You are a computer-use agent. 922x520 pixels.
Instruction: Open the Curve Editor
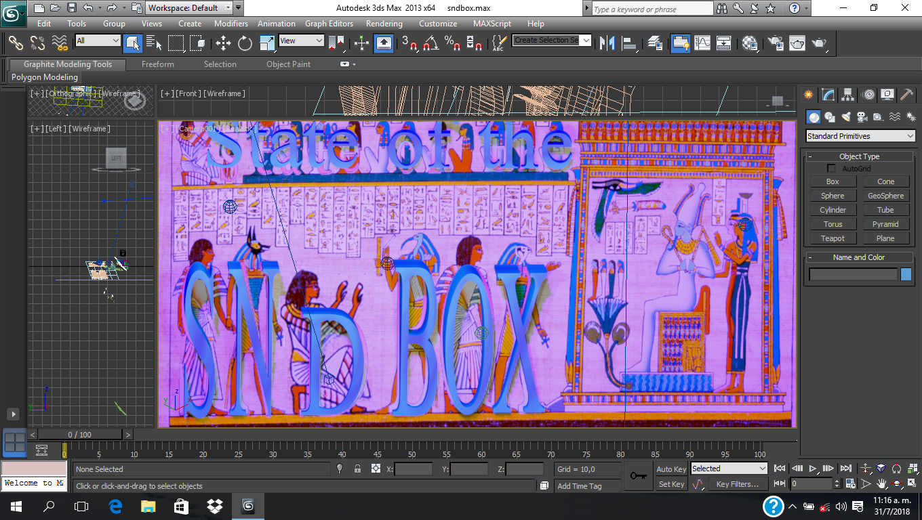click(x=702, y=43)
